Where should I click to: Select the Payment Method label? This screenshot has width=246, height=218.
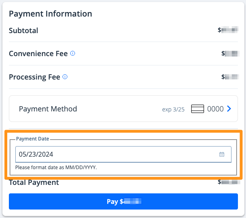pos(48,109)
